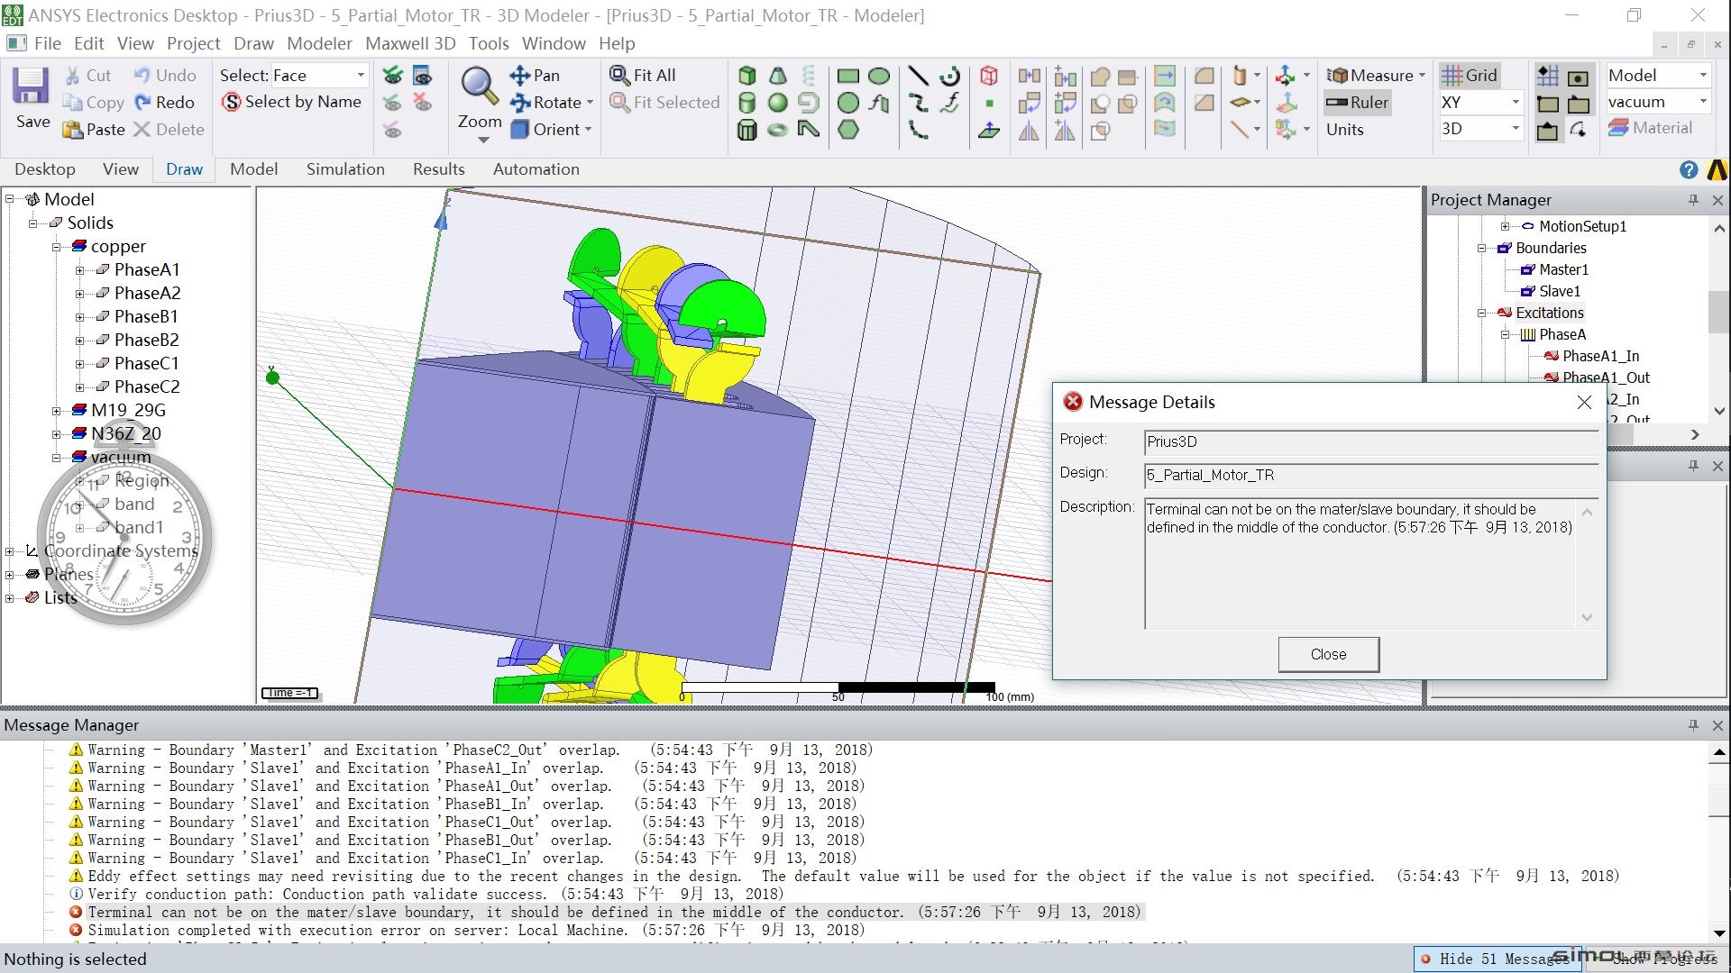Toggle the snap-to-edge-center mode icon
The width and height of the screenshot is (1731, 973).
coord(1548,130)
